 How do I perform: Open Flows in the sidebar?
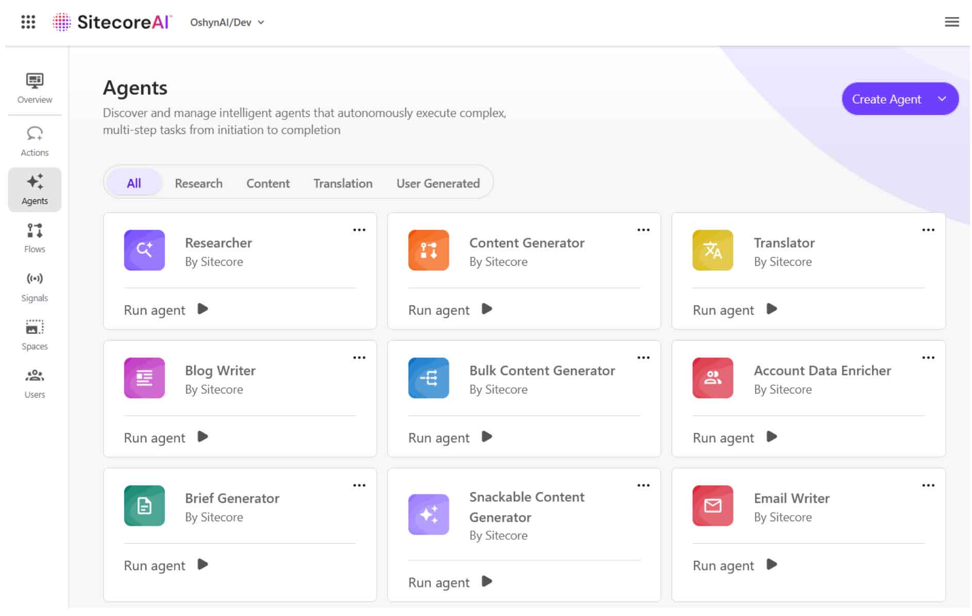pos(35,238)
